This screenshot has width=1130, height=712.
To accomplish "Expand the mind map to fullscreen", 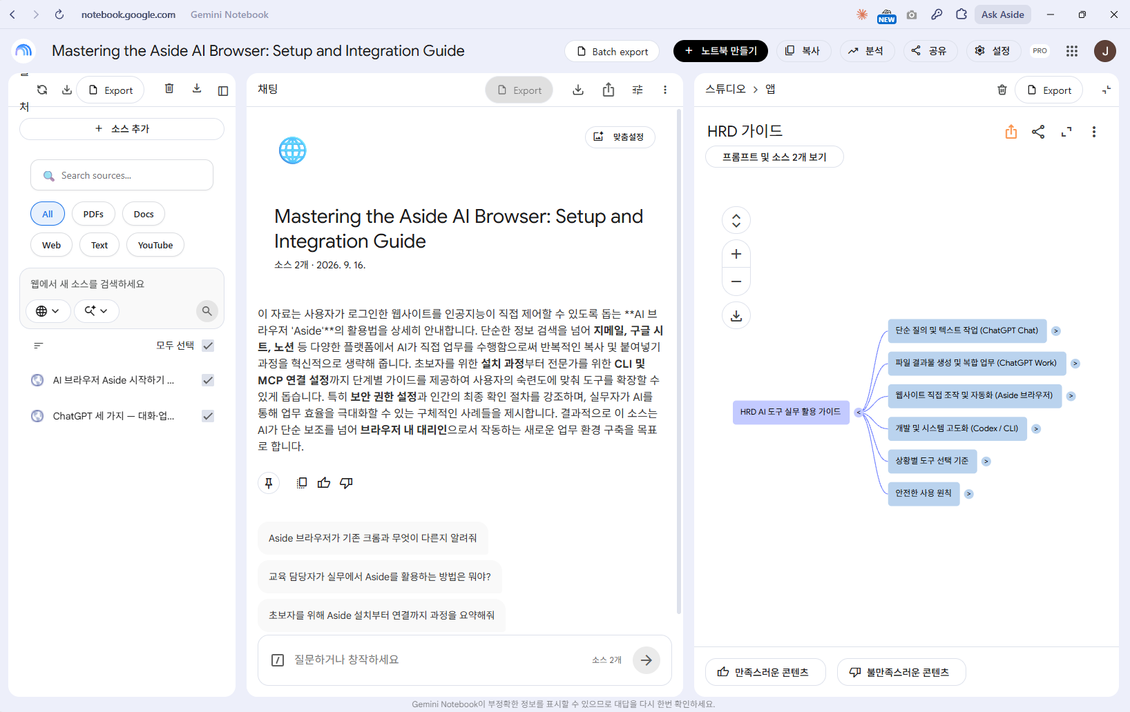I will (x=1066, y=132).
